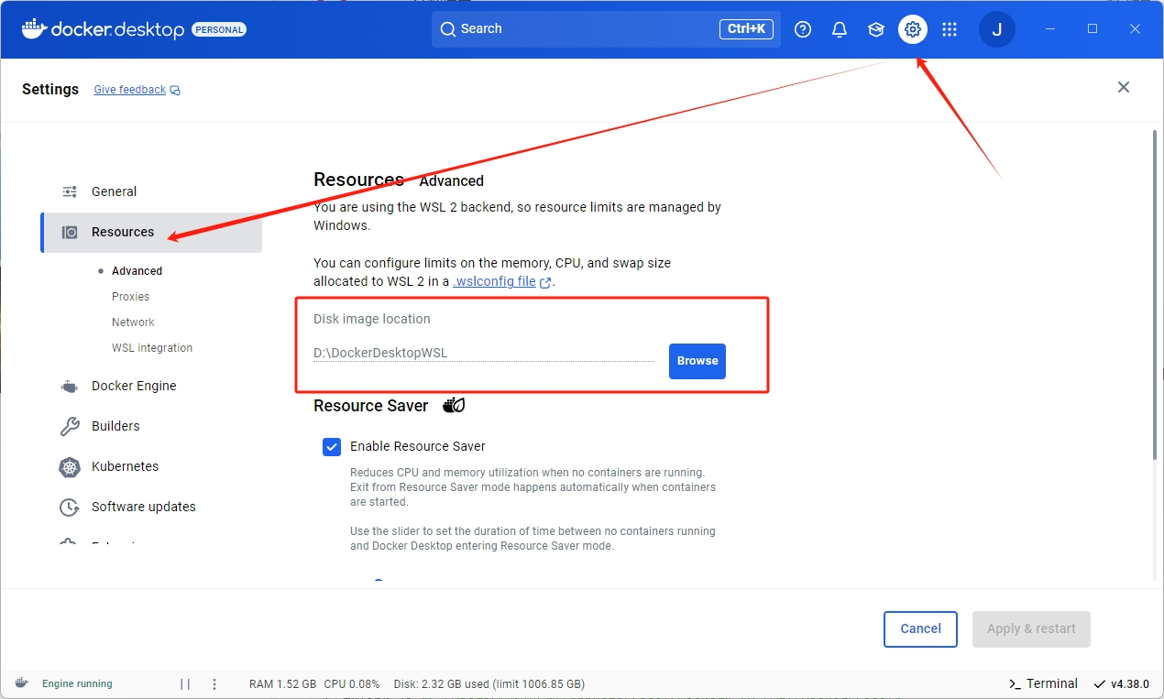Viewport: 1164px width, 699px height.
Task: Open the notifications bell icon
Action: point(840,29)
